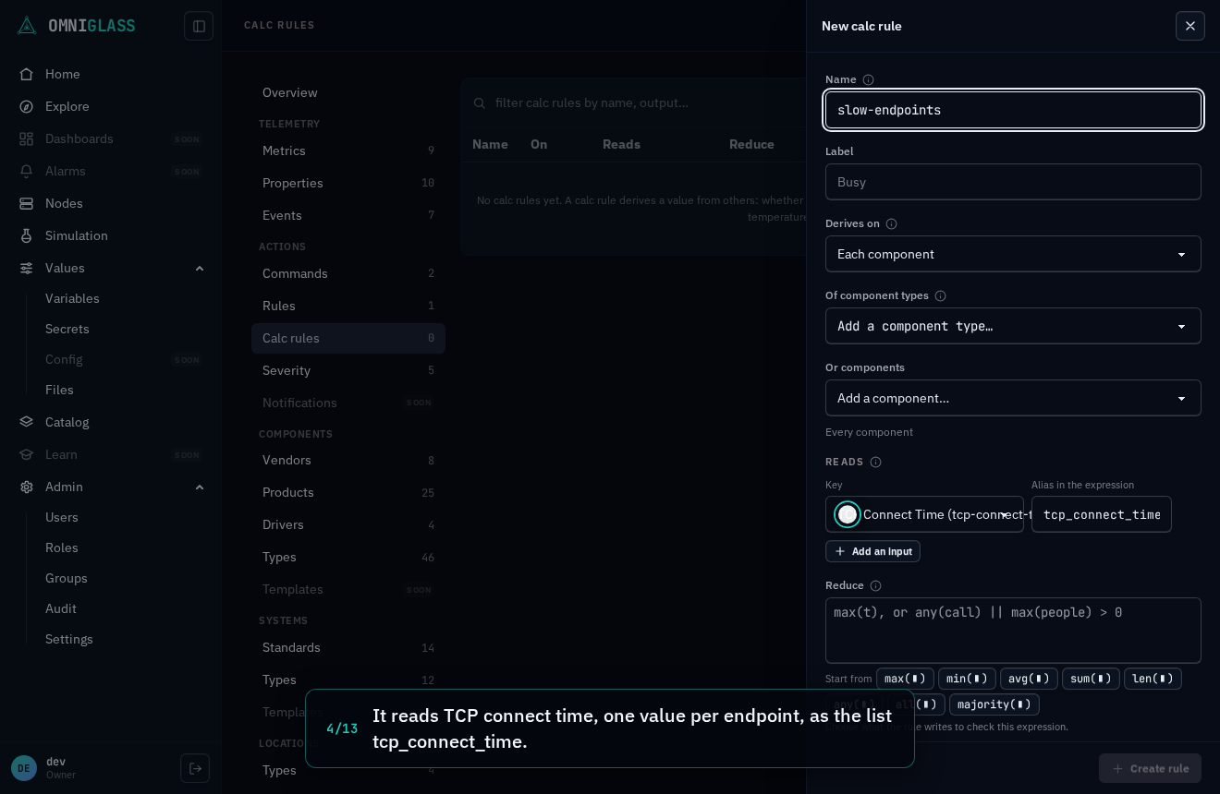Viewport: 1220px width, 794px height.
Task: Click the Omniglass logo icon
Action: pos(27,26)
